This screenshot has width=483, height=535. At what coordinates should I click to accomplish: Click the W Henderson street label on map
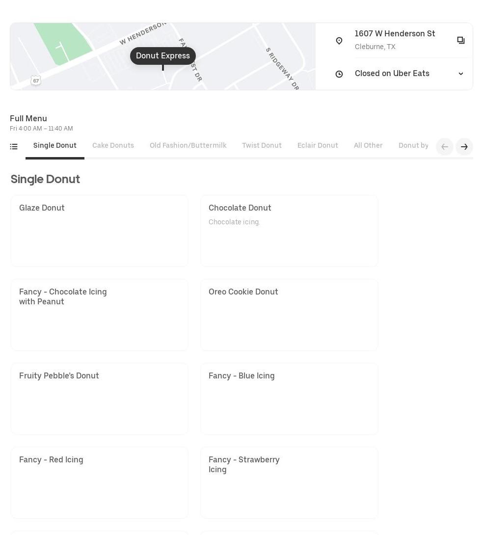[x=142, y=33]
